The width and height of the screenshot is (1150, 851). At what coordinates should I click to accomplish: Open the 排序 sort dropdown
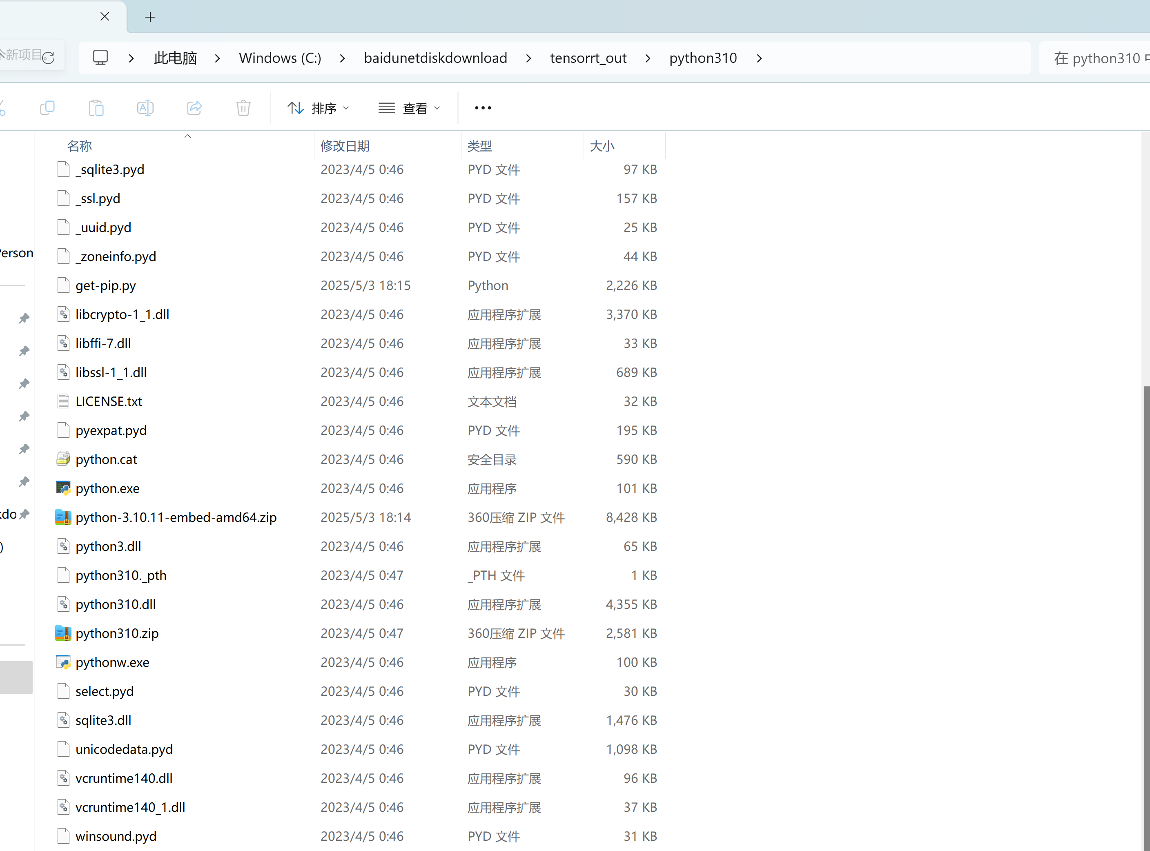point(318,108)
